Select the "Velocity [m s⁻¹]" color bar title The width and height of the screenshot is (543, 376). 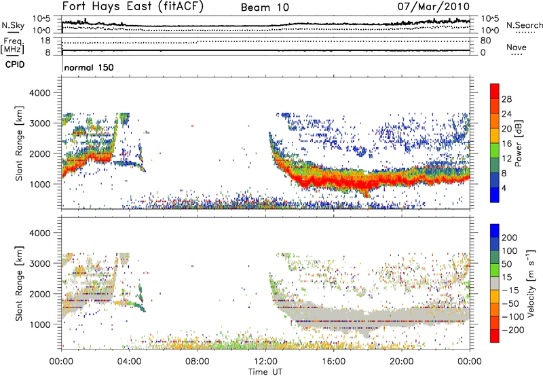(530, 283)
